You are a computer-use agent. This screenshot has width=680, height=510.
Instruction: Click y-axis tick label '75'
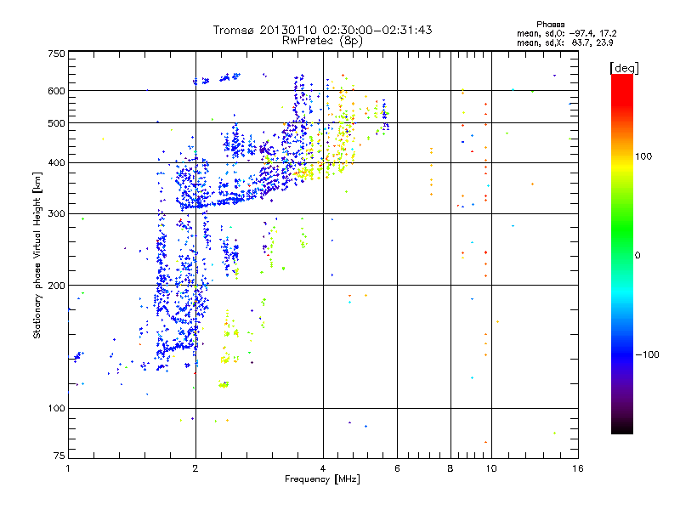coord(59,456)
